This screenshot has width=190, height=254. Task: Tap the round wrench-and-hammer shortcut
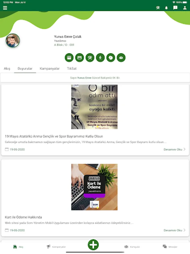click(90, 58)
